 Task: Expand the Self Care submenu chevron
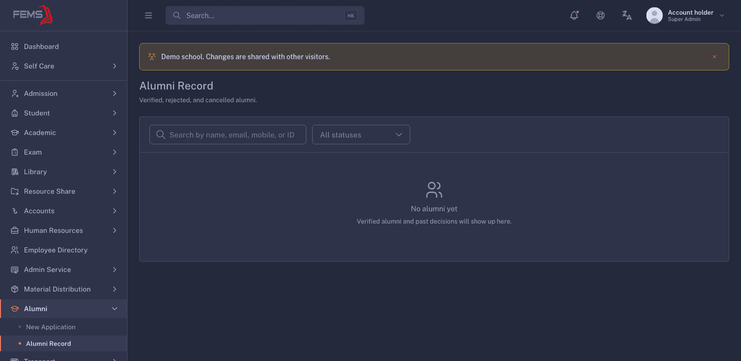tap(115, 66)
